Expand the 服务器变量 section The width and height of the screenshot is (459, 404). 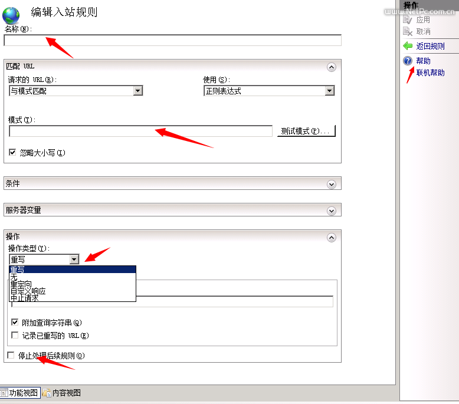pyautogui.click(x=332, y=211)
